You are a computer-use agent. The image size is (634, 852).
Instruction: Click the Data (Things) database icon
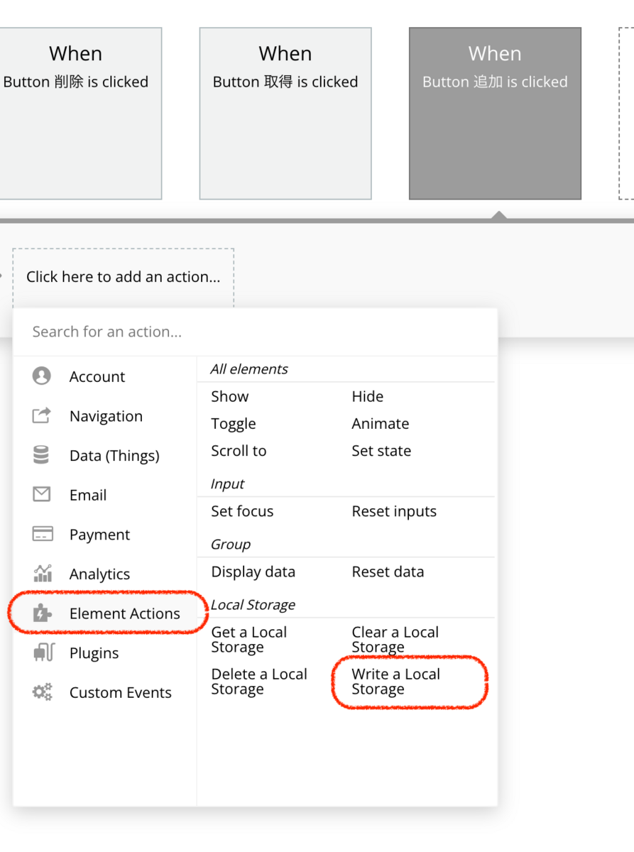[42, 455]
